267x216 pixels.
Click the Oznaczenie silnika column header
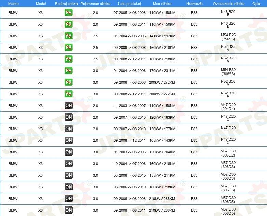coord(228,4)
